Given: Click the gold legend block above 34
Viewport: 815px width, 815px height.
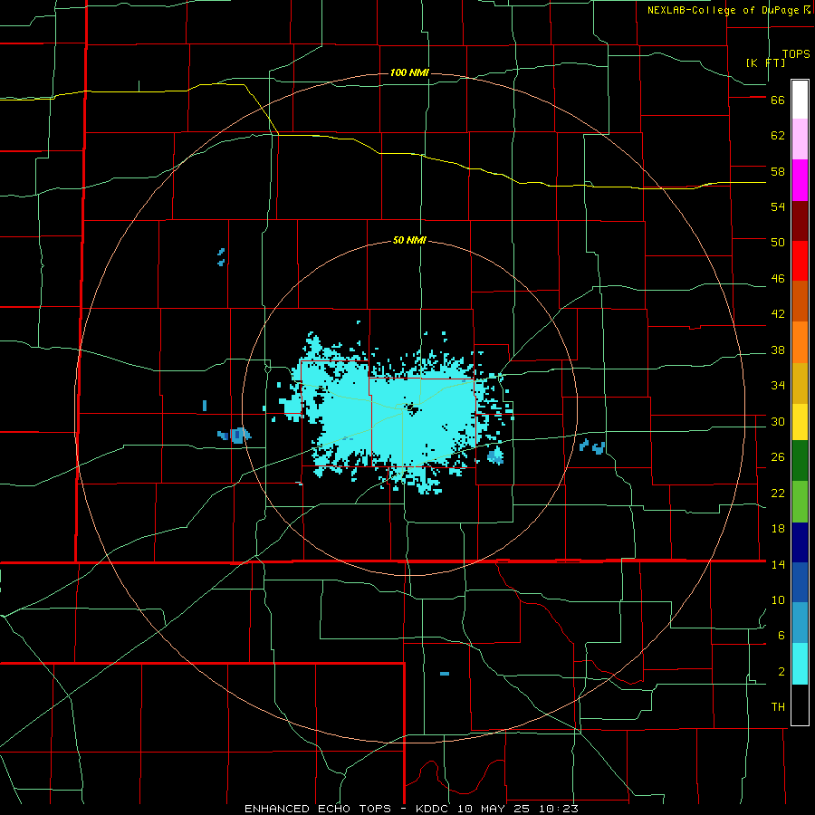Looking at the screenshot, I should [800, 383].
